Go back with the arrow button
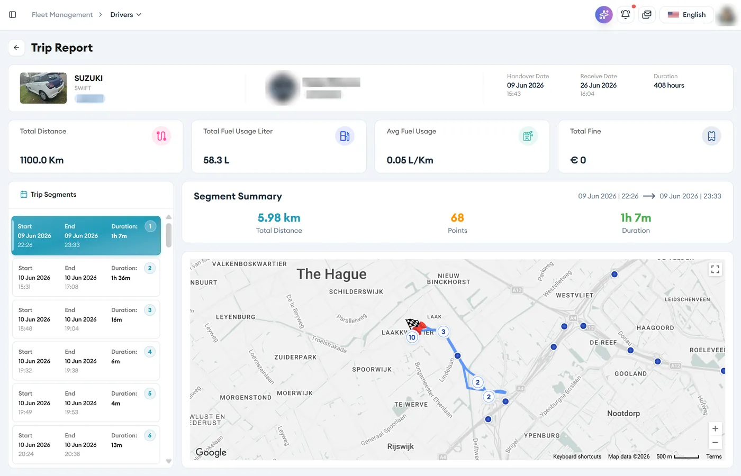 coord(16,48)
